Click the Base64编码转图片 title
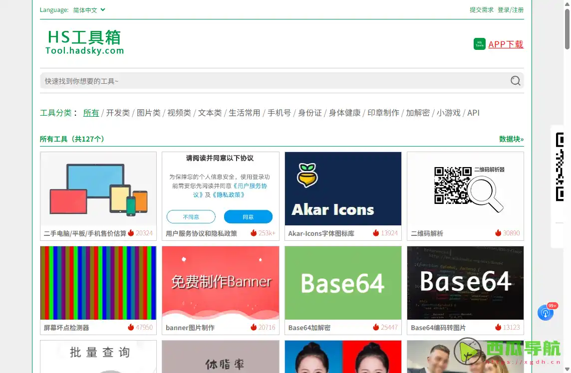This screenshot has height=373, width=571. (x=438, y=328)
